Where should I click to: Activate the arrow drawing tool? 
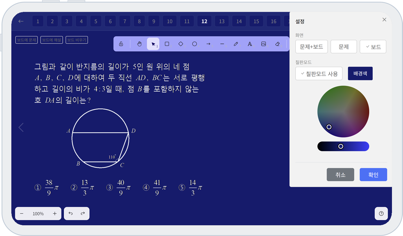[x=208, y=44]
